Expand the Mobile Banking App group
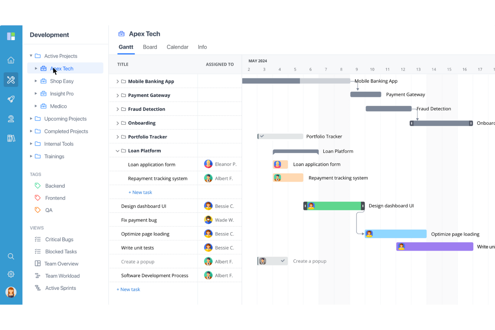495x330 pixels. 117,81
